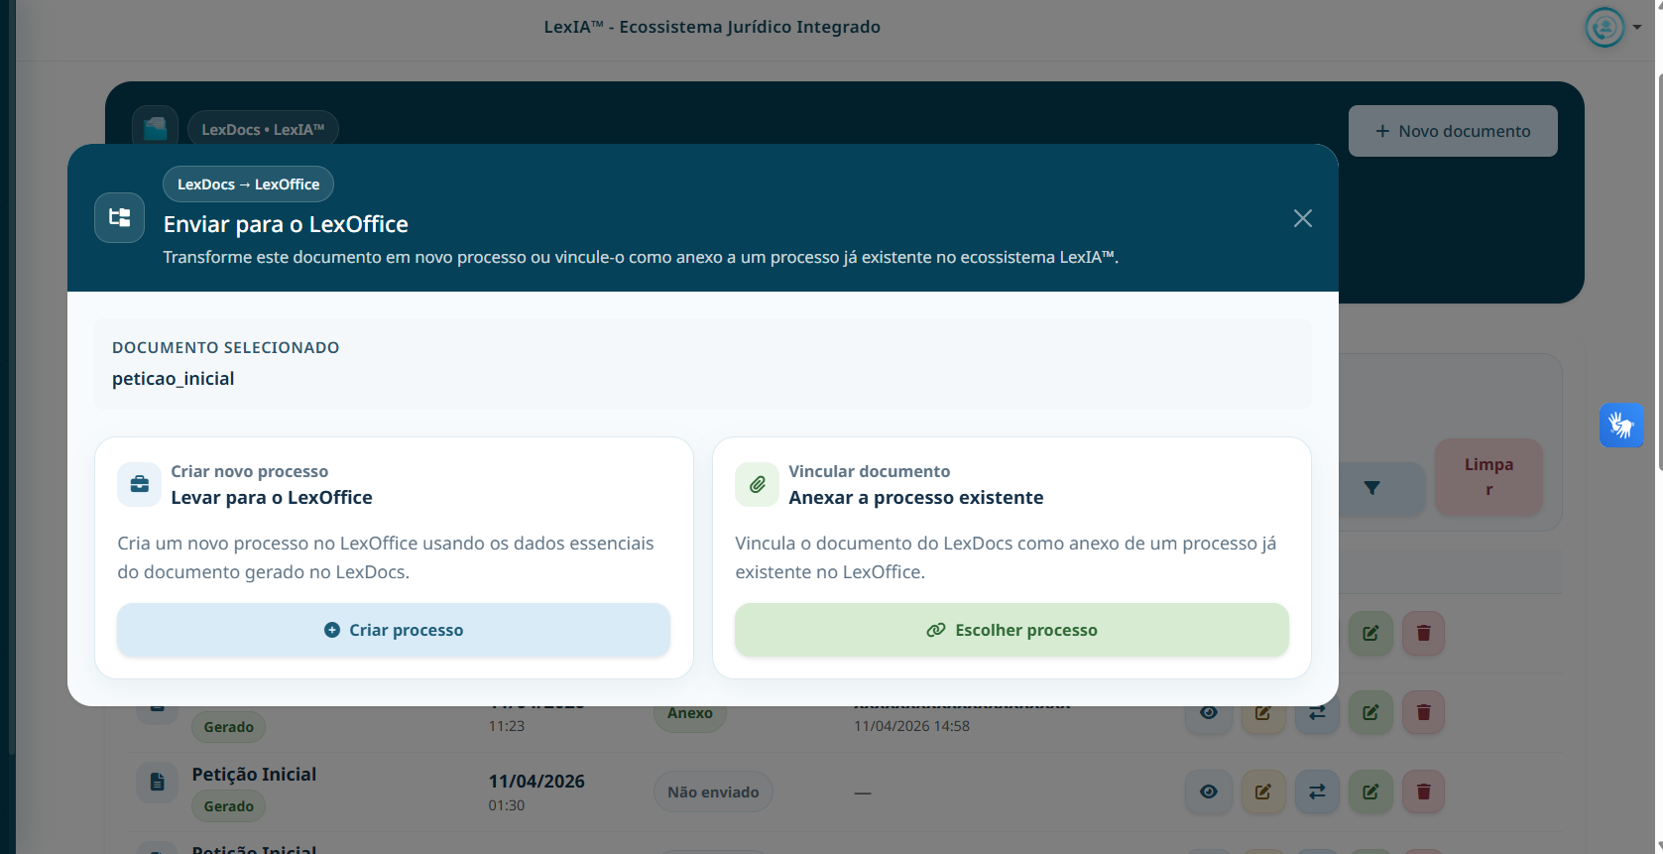Click the Gerado badge in the 11:23 row

[228, 727]
